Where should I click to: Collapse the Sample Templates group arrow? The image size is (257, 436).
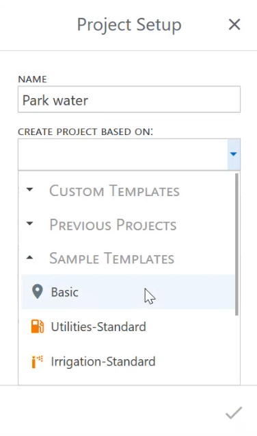(x=29, y=258)
